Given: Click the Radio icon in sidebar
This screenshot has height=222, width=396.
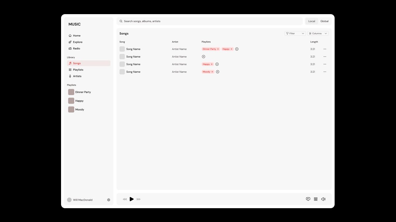Looking at the screenshot, I should tap(70, 48).
